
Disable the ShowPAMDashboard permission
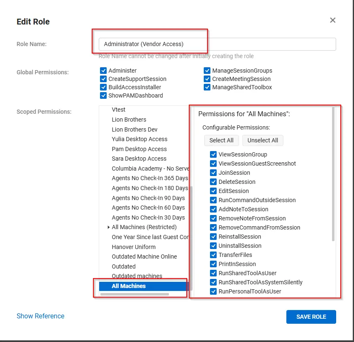[x=103, y=95]
